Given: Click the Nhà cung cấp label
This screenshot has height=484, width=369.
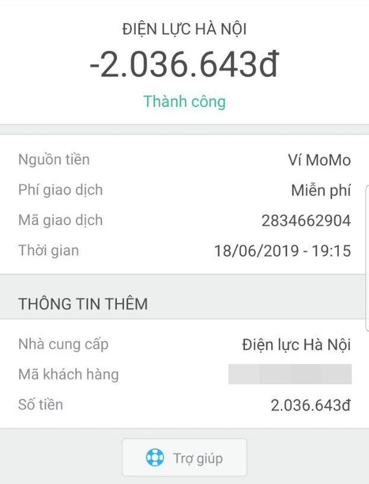Looking at the screenshot, I should [x=63, y=344].
